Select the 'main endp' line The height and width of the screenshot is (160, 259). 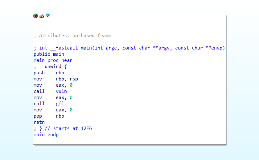click(x=46, y=135)
